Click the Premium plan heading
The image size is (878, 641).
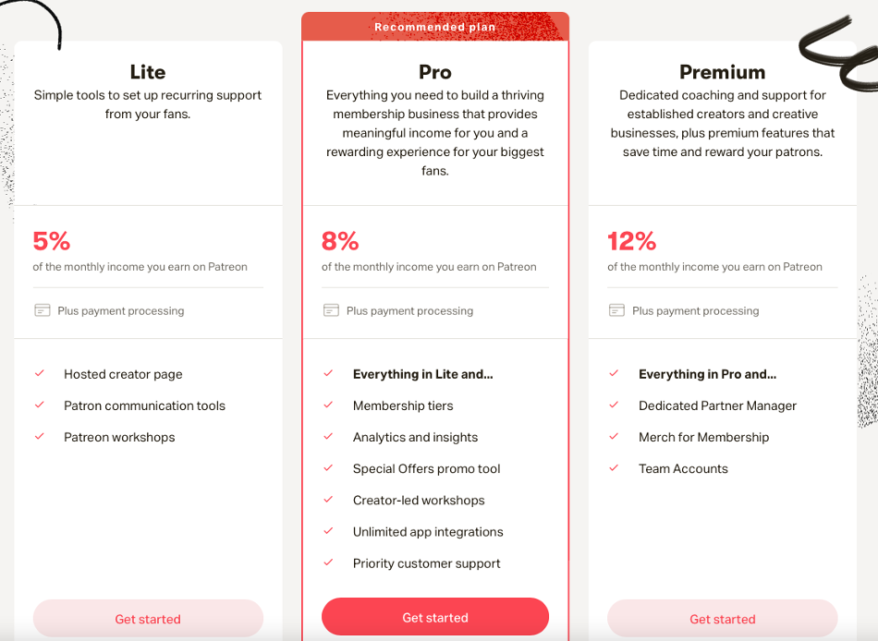(x=723, y=72)
